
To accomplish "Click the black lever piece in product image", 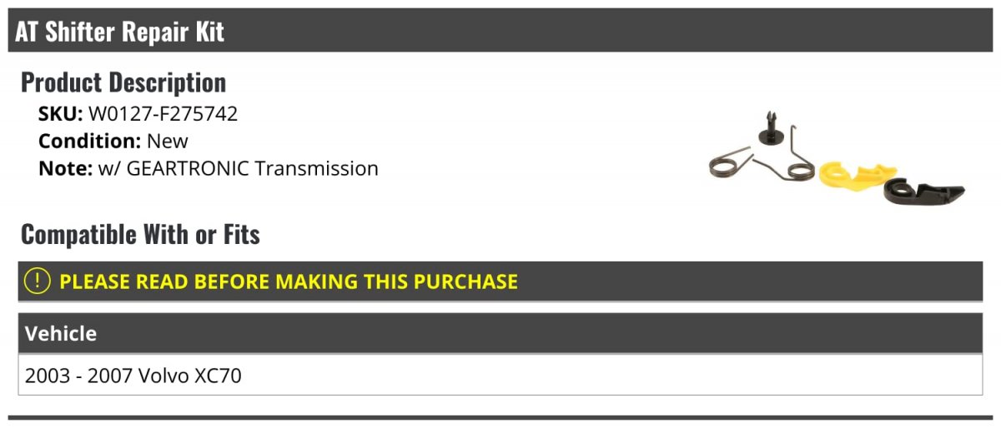I will [x=922, y=190].
